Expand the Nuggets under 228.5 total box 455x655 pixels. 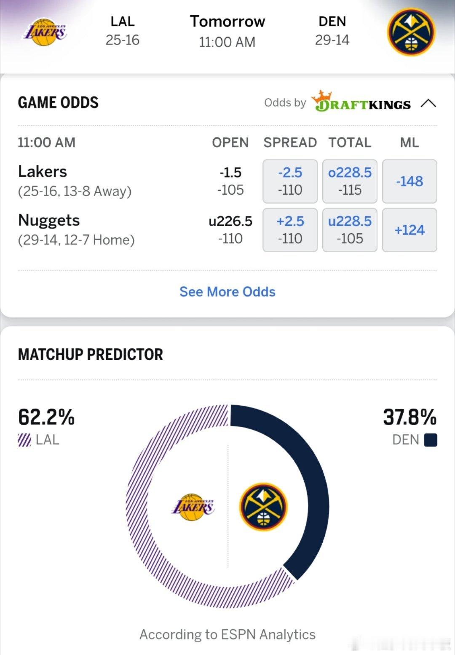pyautogui.click(x=350, y=230)
